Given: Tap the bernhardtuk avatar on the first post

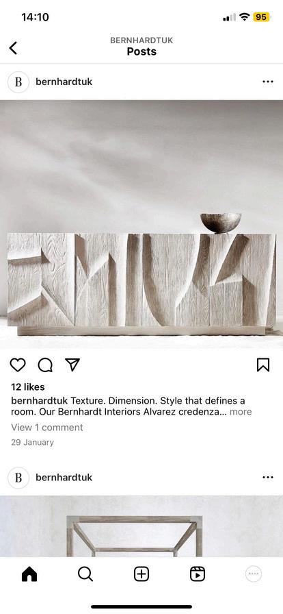Looking at the screenshot, I should pos(18,82).
